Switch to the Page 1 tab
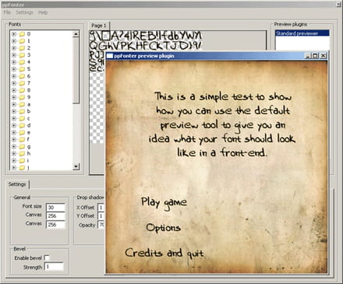343x284 pixels. [99, 26]
